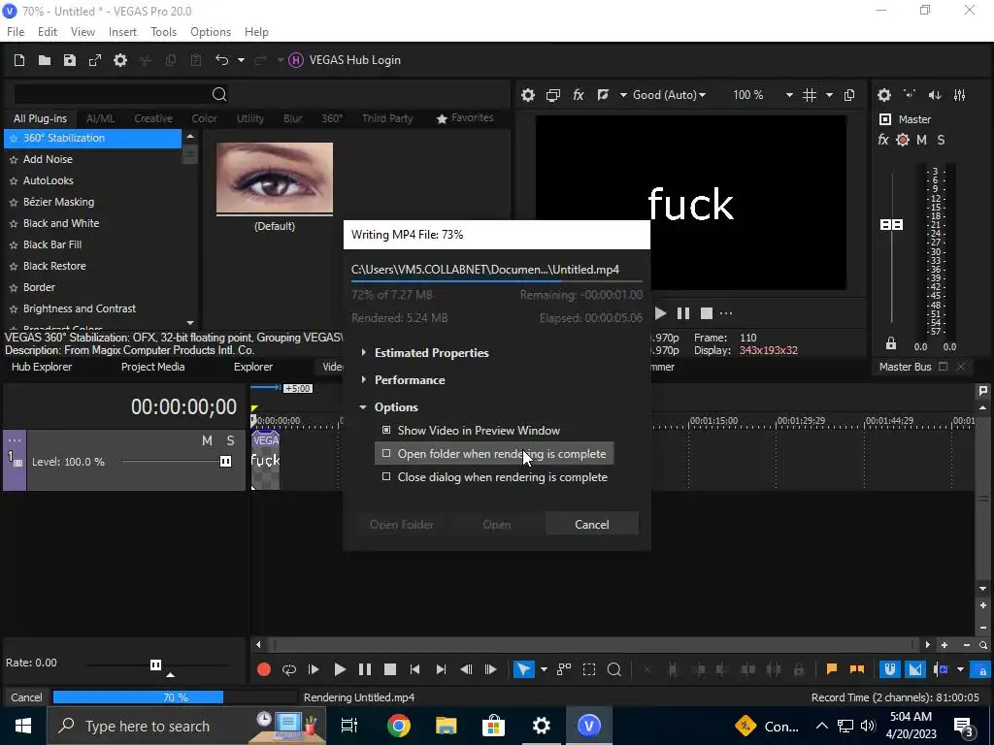Image resolution: width=994 pixels, height=745 pixels.
Task: Mute the Master bus with M
Action: tap(922, 140)
